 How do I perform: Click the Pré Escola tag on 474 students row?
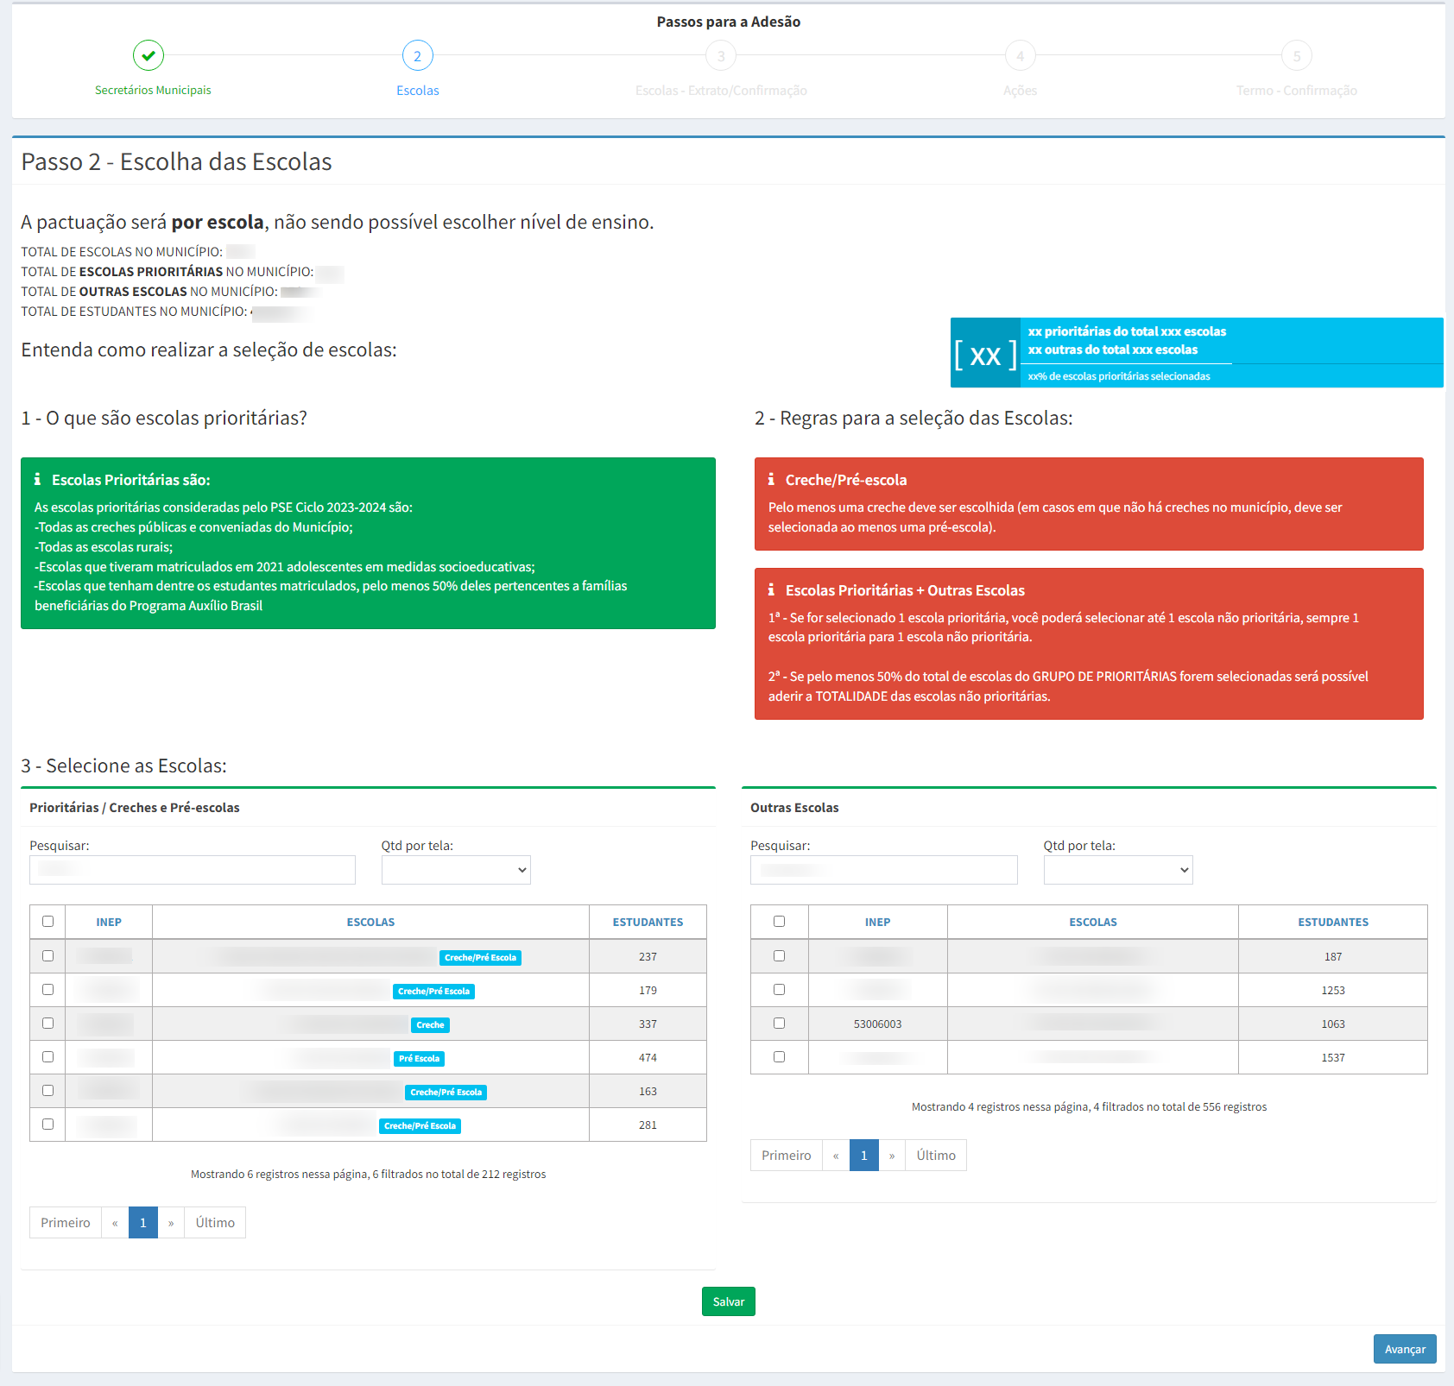[419, 1058]
